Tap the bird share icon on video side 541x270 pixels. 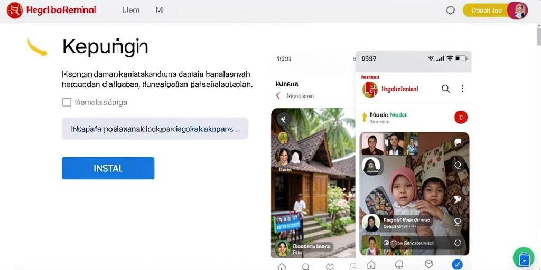pos(458,199)
